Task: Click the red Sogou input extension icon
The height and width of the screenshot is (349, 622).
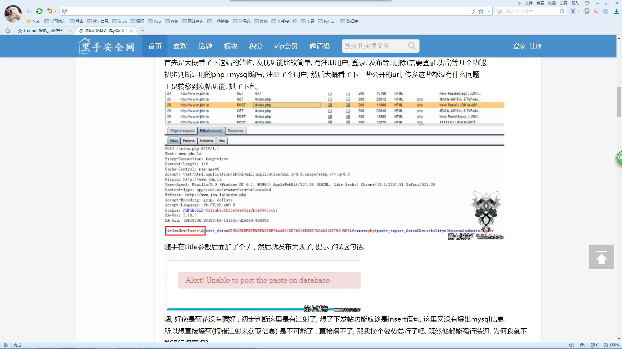Action: [596, 11]
